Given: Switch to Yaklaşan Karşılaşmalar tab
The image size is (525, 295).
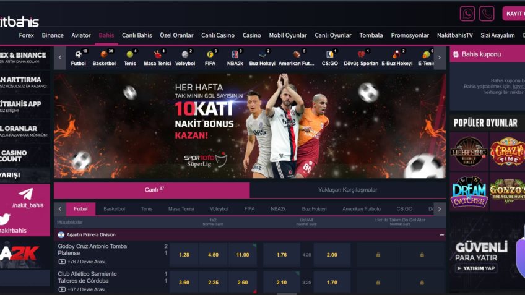Looking at the screenshot, I should (347, 190).
